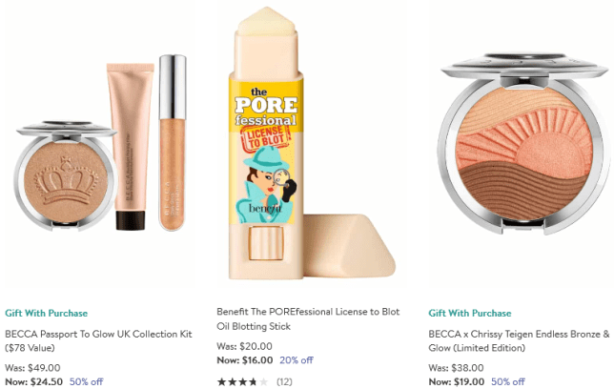Click the 50% off label for Chrissy Teigen palette
The height and width of the screenshot is (389, 614).
pos(510,382)
